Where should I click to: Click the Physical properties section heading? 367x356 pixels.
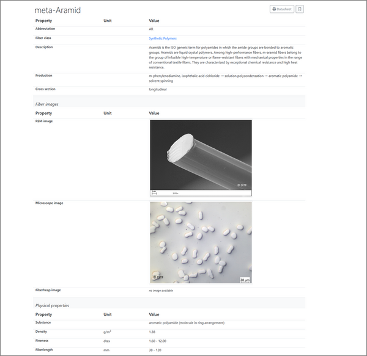coord(52,305)
